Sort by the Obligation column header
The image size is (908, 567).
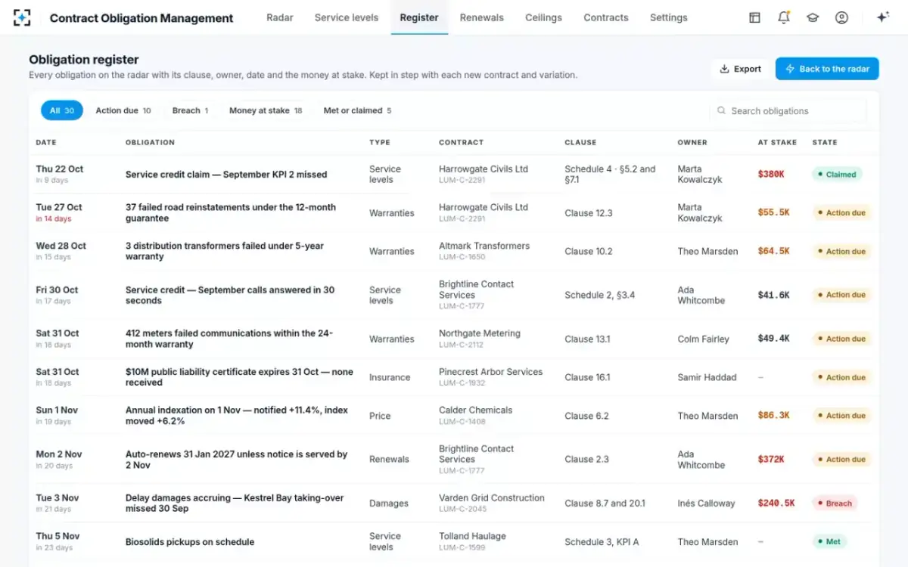click(x=150, y=142)
